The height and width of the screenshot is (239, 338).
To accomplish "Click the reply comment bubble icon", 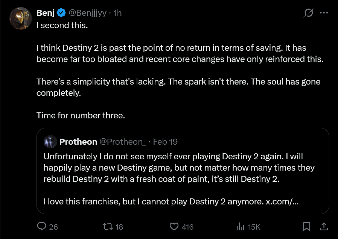I will pyautogui.click(x=42, y=227).
